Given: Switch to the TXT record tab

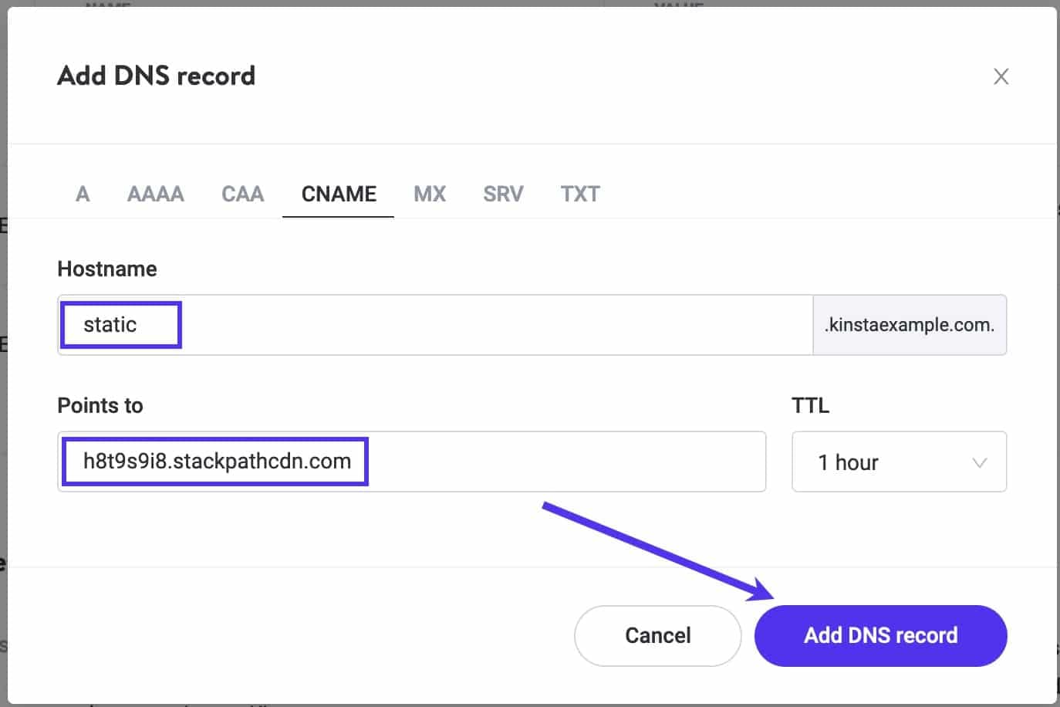Looking at the screenshot, I should 579,194.
